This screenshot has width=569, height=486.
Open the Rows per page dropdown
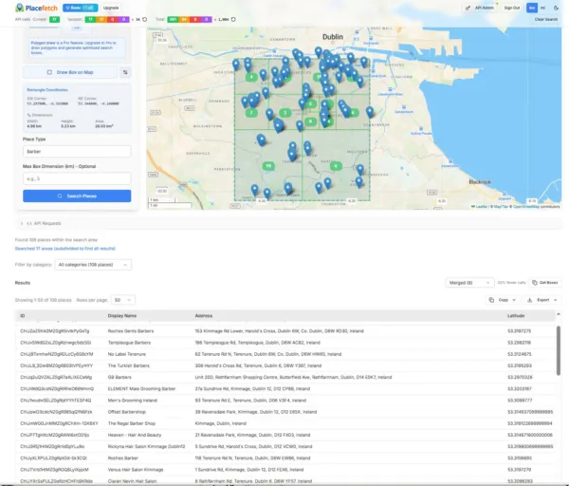(x=123, y=299)
